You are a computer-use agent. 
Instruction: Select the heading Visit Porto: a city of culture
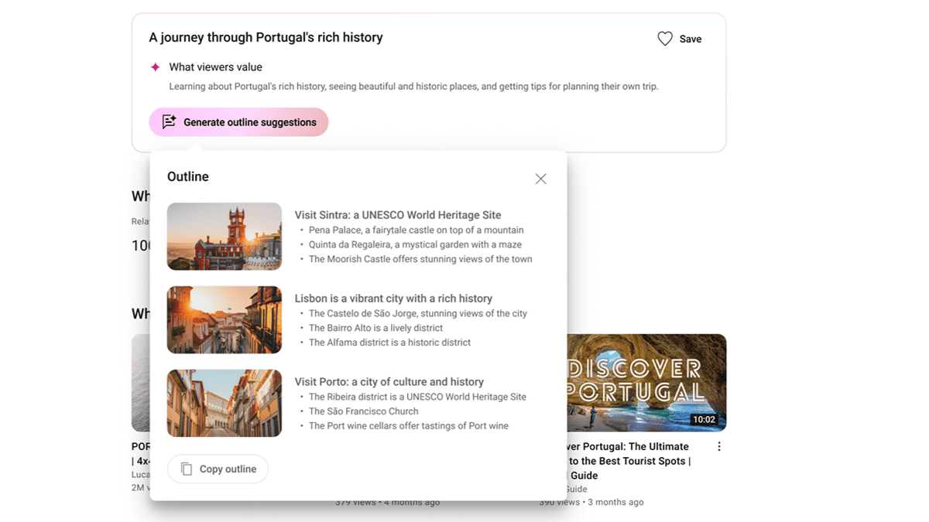(x=389, y=382)
